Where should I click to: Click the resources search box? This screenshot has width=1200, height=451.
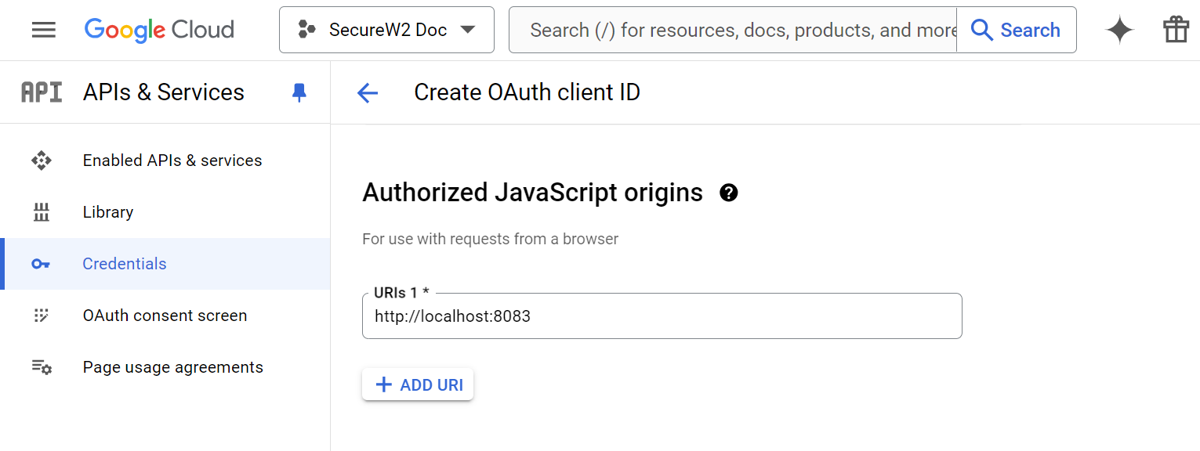point(733,30)
